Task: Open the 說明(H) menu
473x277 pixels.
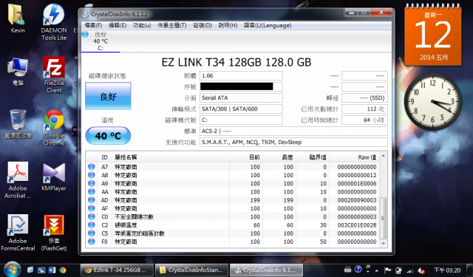Action: (228, 26)
